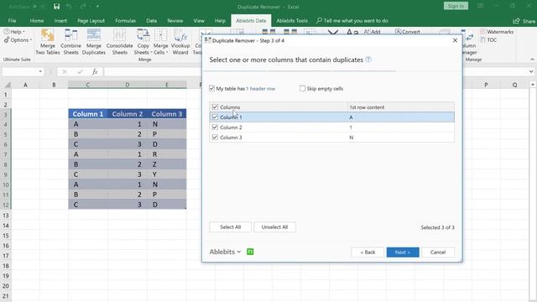Click Add text tool in ribbon
This screenshot has width=537, height=302.
(x=372, y=32)
